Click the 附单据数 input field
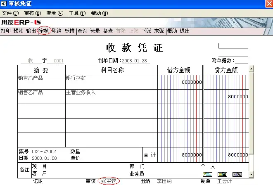 242,61
